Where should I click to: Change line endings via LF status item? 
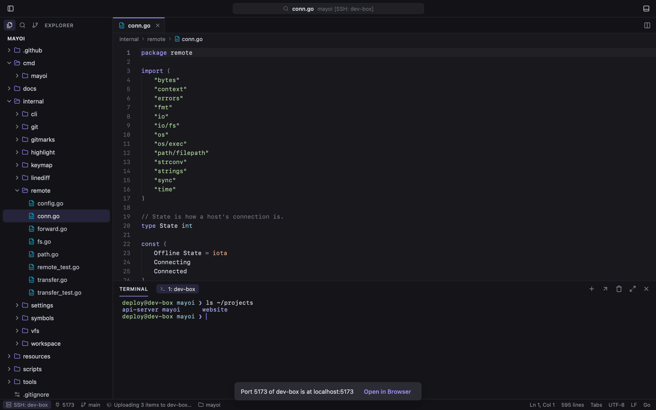click(633, 405)
